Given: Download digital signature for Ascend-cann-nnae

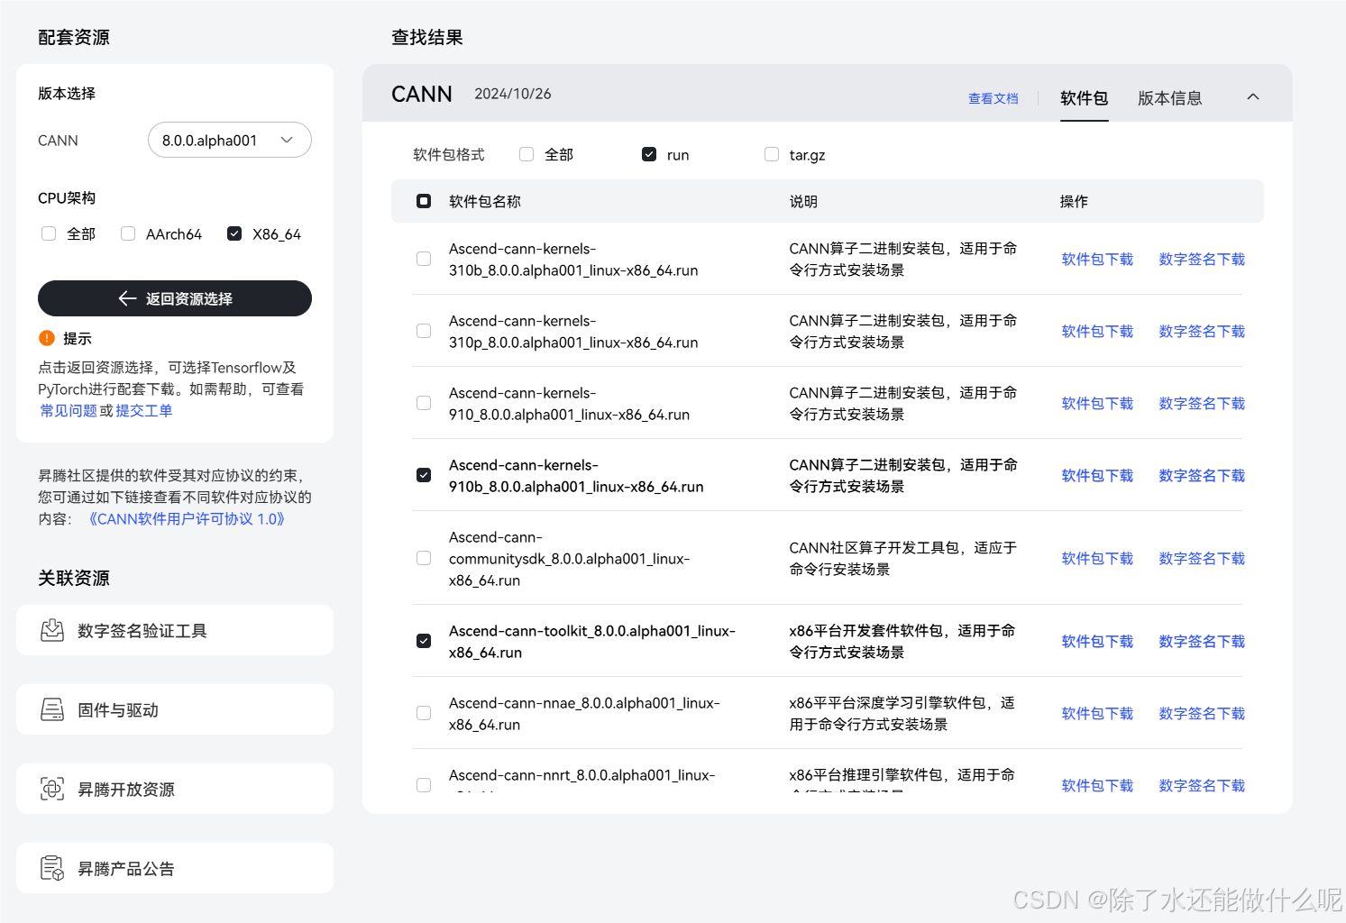Looking at the screenshot, I should (1202, 713).
